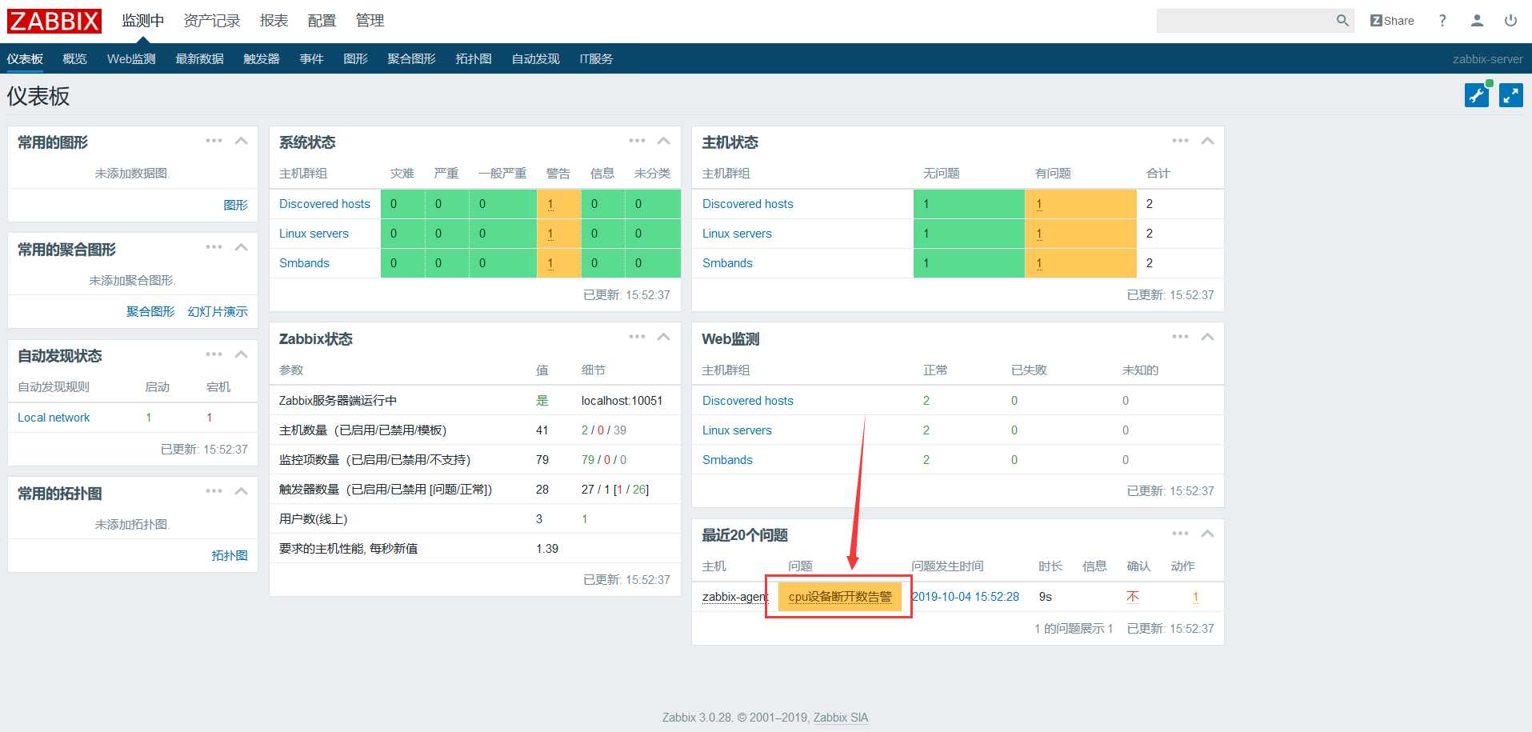
Task: Open the 幻灯片演示 link
Action: tap(218, 311)
